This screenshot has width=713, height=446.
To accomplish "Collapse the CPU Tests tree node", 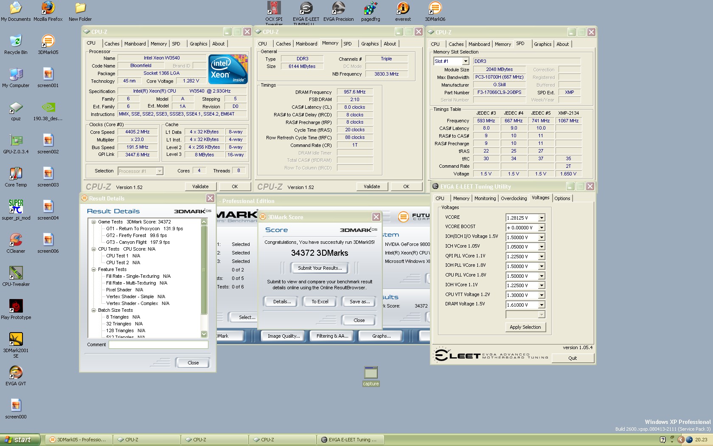I will 93,249.
